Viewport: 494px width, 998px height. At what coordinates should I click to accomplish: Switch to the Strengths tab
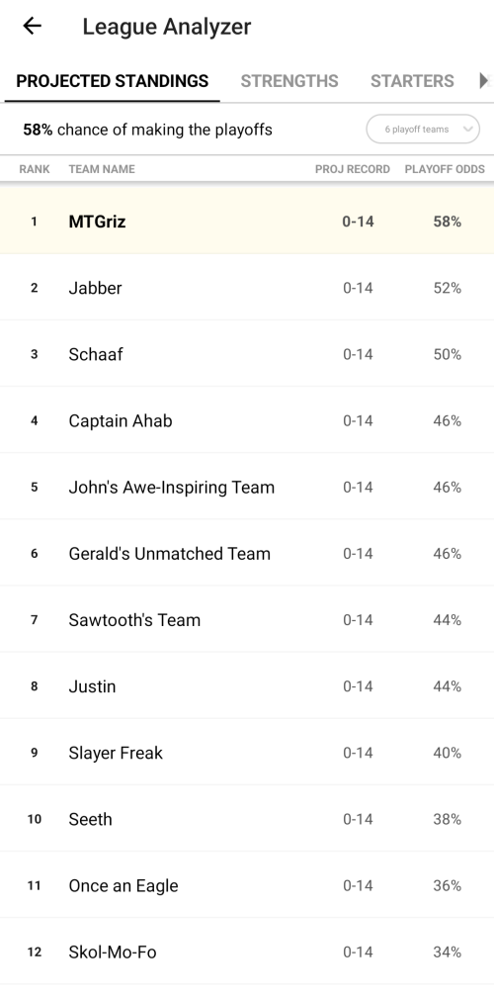click(289, 81)
